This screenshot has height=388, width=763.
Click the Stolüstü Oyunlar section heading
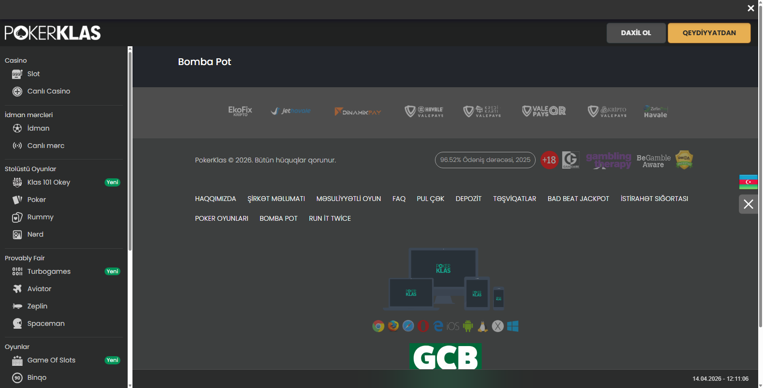click(x=30, y=169)
